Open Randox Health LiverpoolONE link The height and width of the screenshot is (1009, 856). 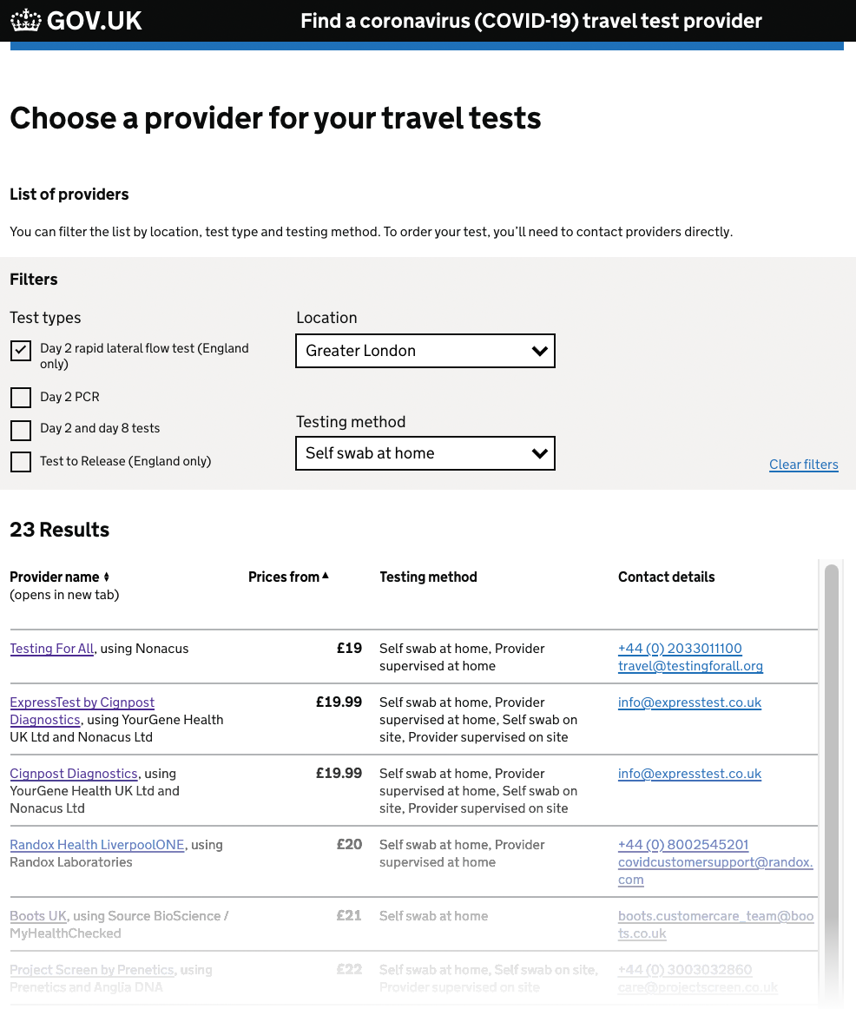pyautogui.click(x=97, y=845)
